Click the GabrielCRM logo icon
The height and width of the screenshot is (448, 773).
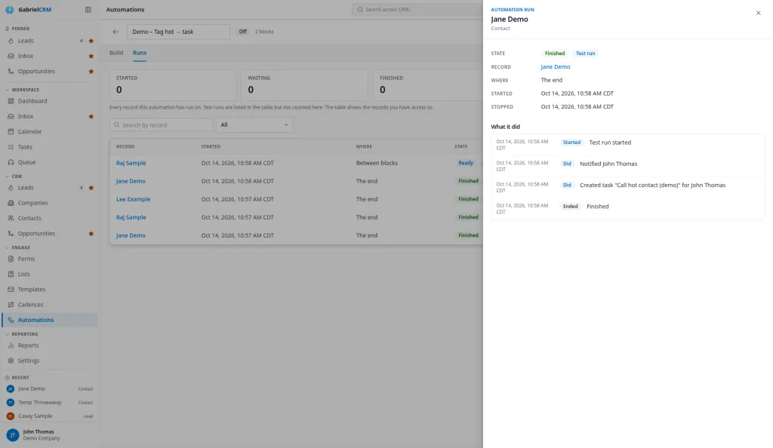9,9
